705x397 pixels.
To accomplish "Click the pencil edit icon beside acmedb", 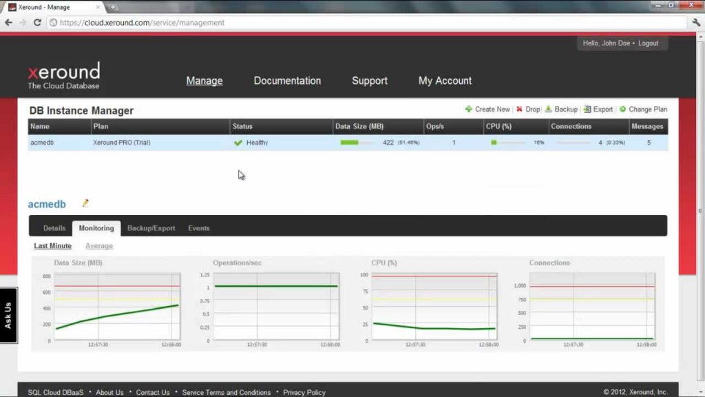I will click(86, 203).
